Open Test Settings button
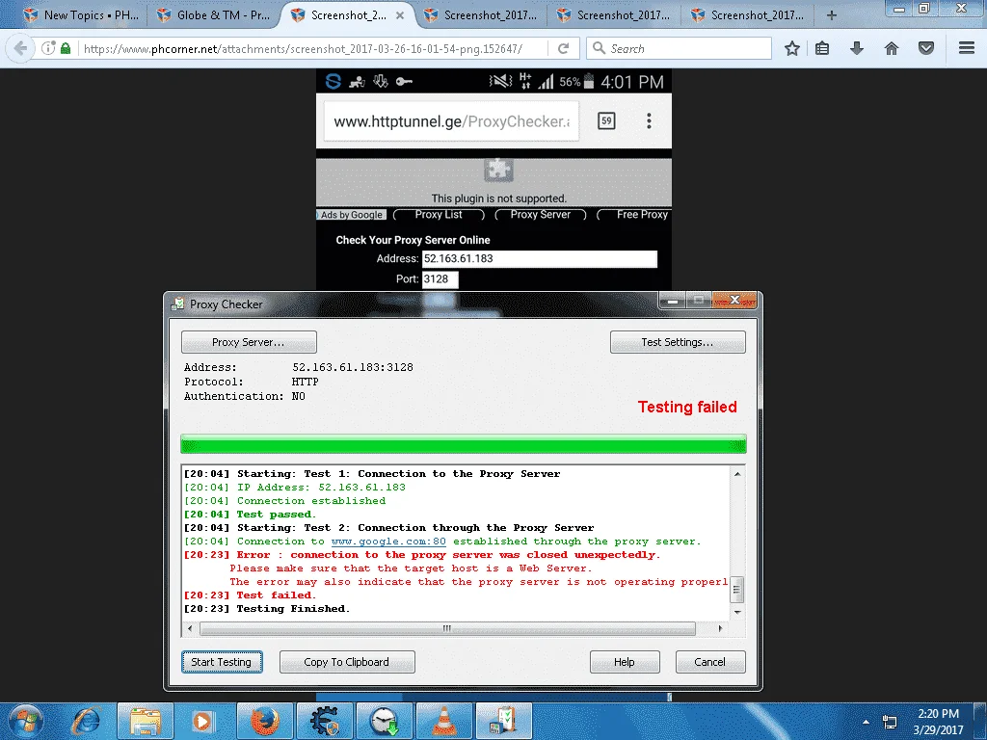 click(x=678, y=342)
